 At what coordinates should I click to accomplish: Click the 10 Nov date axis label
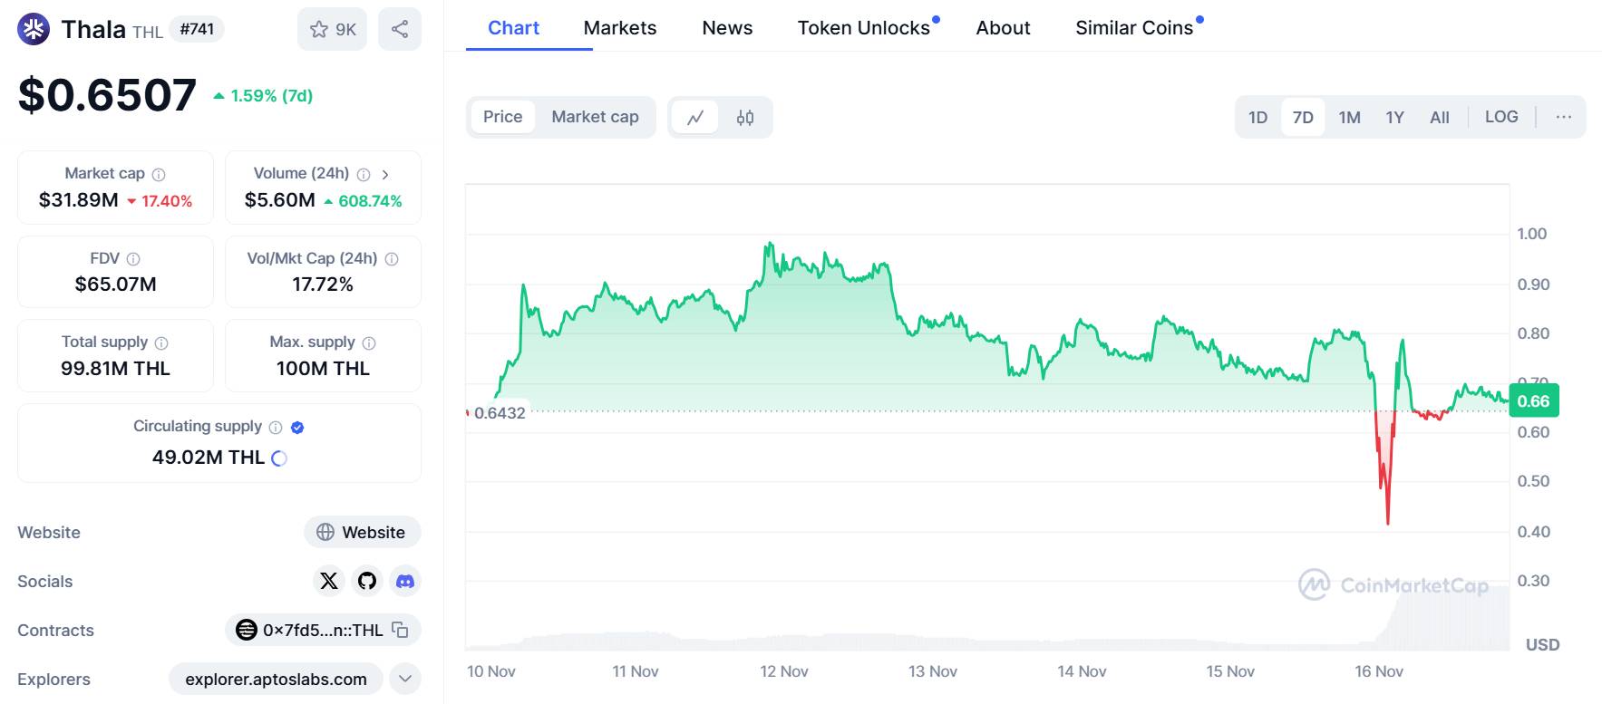pos(491,671)
